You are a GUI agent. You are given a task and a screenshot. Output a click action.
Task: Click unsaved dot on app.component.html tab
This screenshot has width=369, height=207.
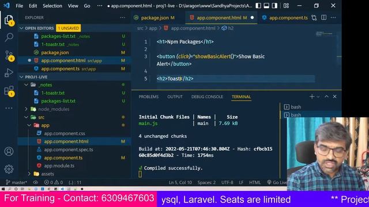coord(252,18)
